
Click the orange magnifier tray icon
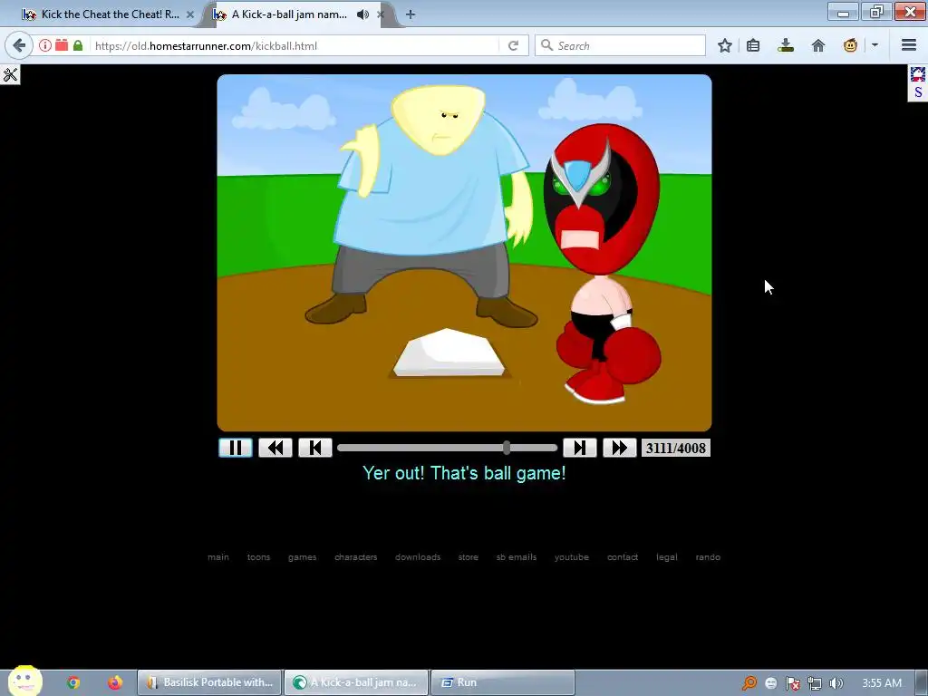(749, 683)
